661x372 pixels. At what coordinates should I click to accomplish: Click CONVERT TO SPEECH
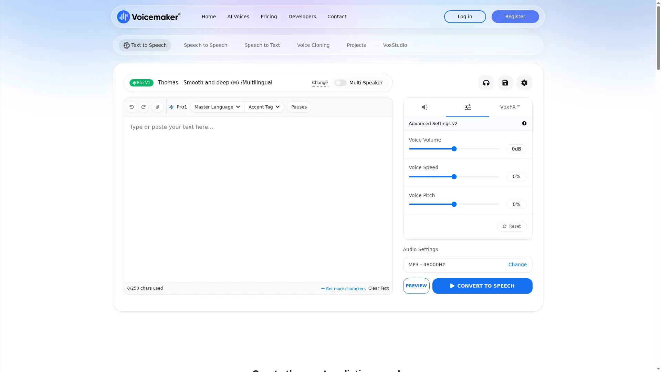click(x=482, y=286)
